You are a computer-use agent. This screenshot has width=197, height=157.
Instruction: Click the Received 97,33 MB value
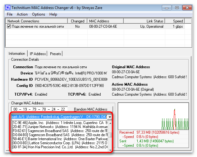point(158,132)
